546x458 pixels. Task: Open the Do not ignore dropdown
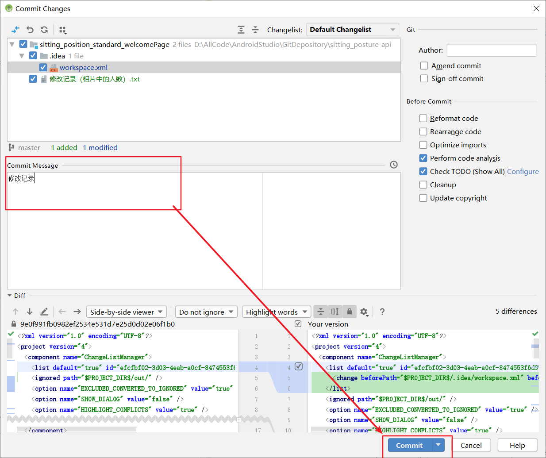[207, 312]
